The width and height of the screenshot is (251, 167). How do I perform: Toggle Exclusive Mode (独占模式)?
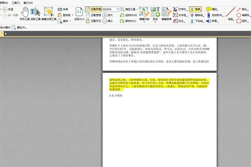coord(5,28)
